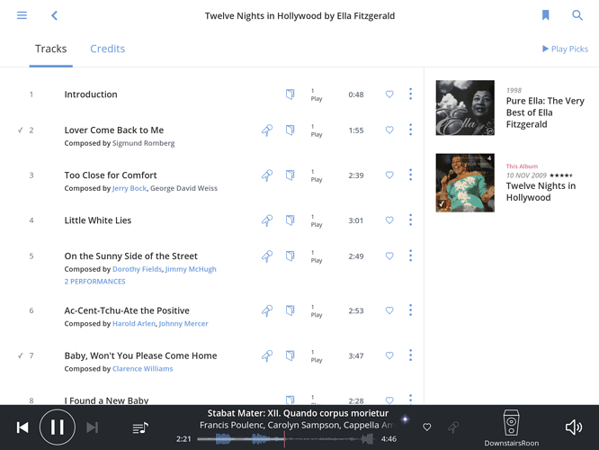The width and height of the screenshot is (599, 450).
Task: Start Play Picks
Action: click(565, 49)
